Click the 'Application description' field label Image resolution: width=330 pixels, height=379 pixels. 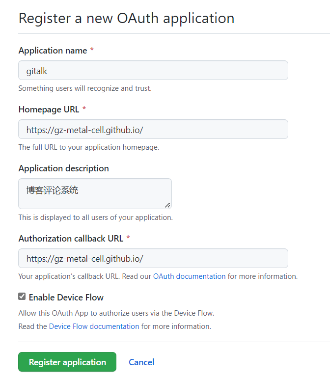[63, 168]
